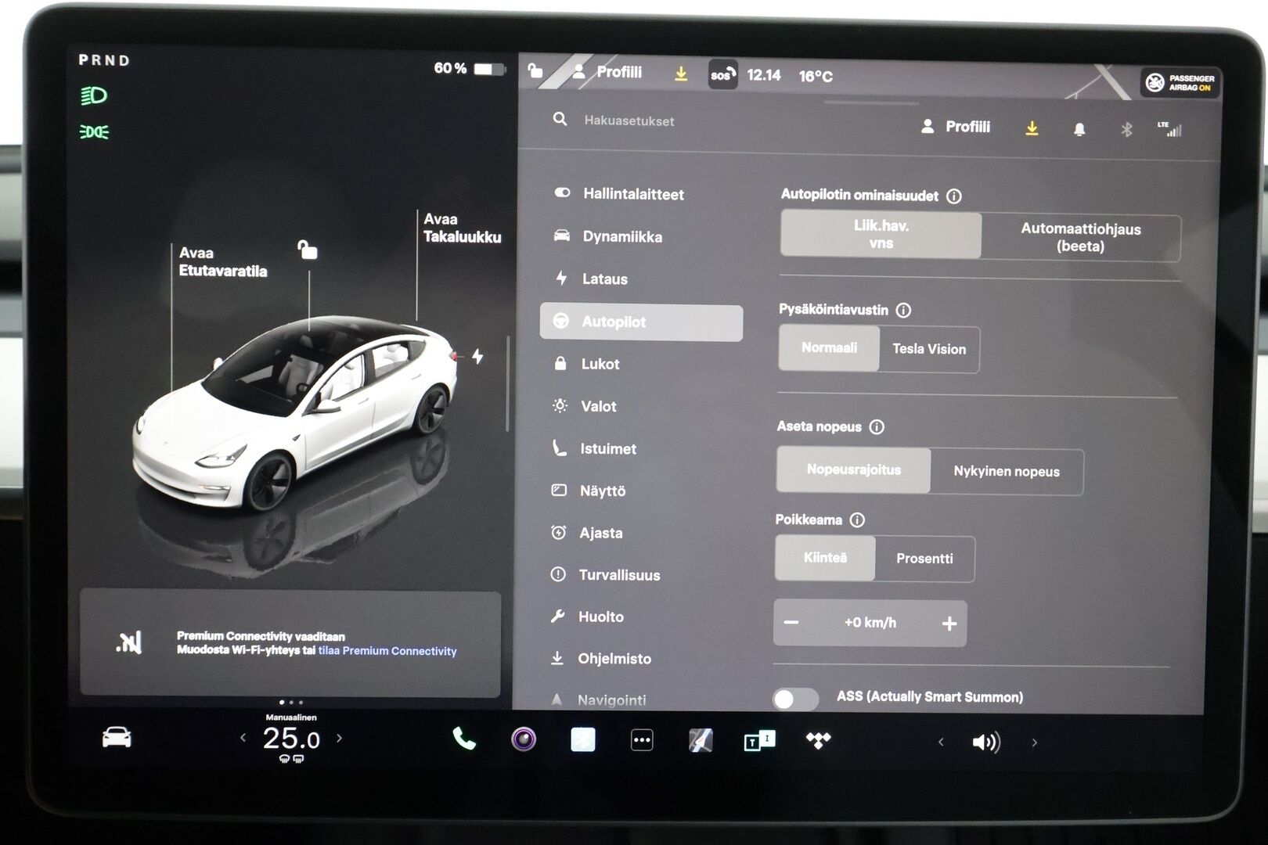Click Avaa Etutavaratila to open frunk
The height and width of the screenshot is (845, 1268).
(222, 262)
